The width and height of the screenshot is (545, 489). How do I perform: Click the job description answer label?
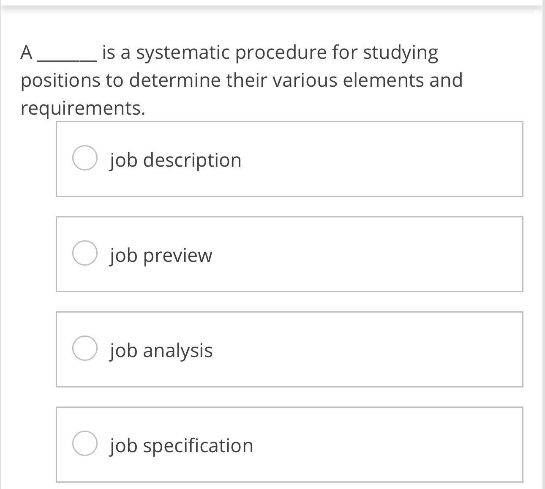[175, 159]
